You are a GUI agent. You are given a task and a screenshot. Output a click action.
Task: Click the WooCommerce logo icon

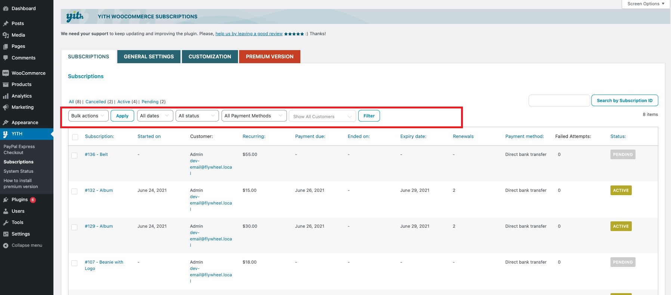point(6,73)
